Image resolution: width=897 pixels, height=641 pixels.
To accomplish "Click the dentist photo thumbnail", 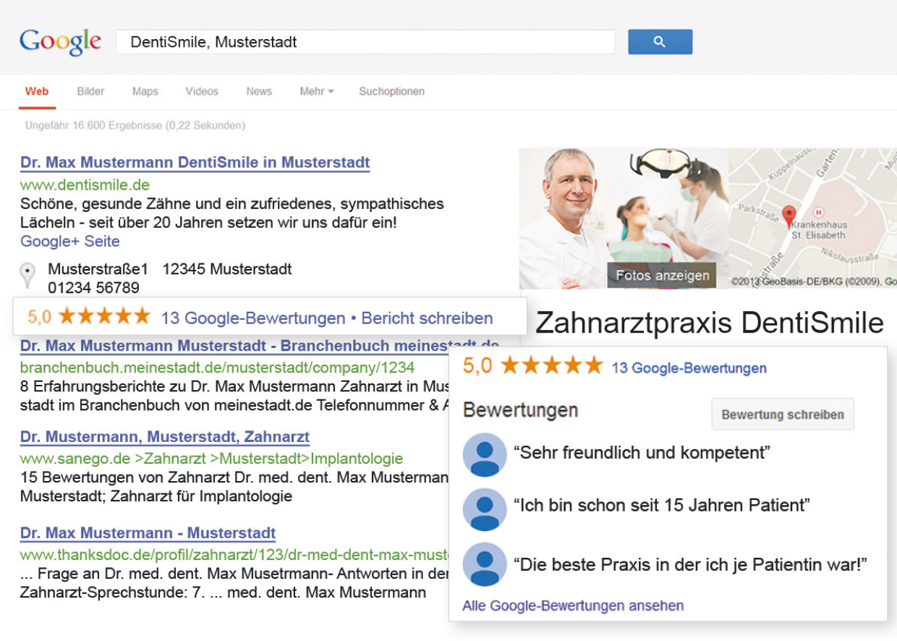I will click(624, 218).
